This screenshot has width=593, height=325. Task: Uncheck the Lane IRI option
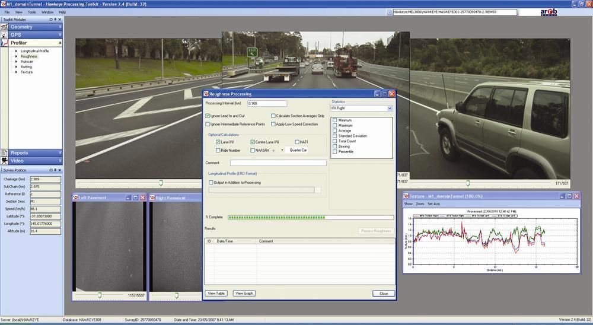click(x=218, y=142)
